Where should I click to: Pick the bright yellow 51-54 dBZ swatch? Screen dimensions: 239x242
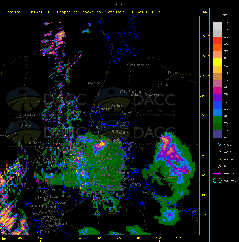tap(217, 62)
